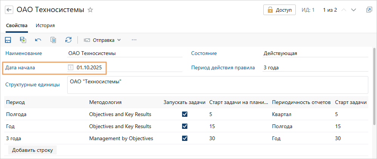377x159 pixels.
Task: Select the Свойства tab
Action: (17, 26)
